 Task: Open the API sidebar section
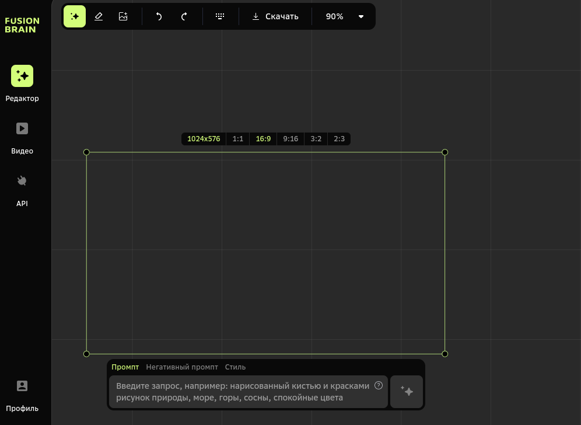(22, 191)
